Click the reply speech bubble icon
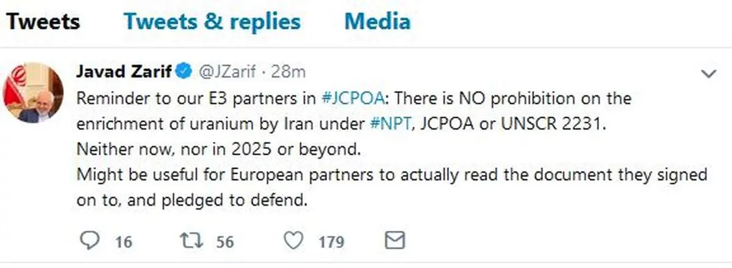This screenshot has width=732, height=268. tap(90, 241)
